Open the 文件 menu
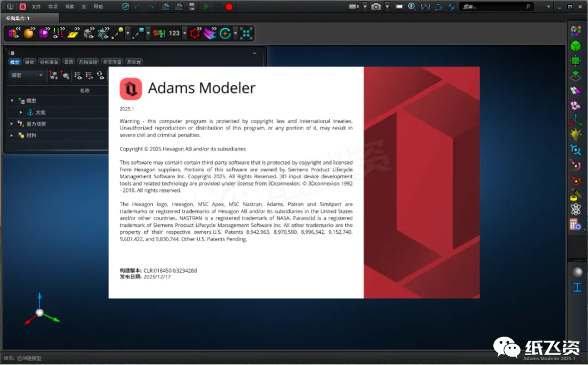 coord(36,7)
